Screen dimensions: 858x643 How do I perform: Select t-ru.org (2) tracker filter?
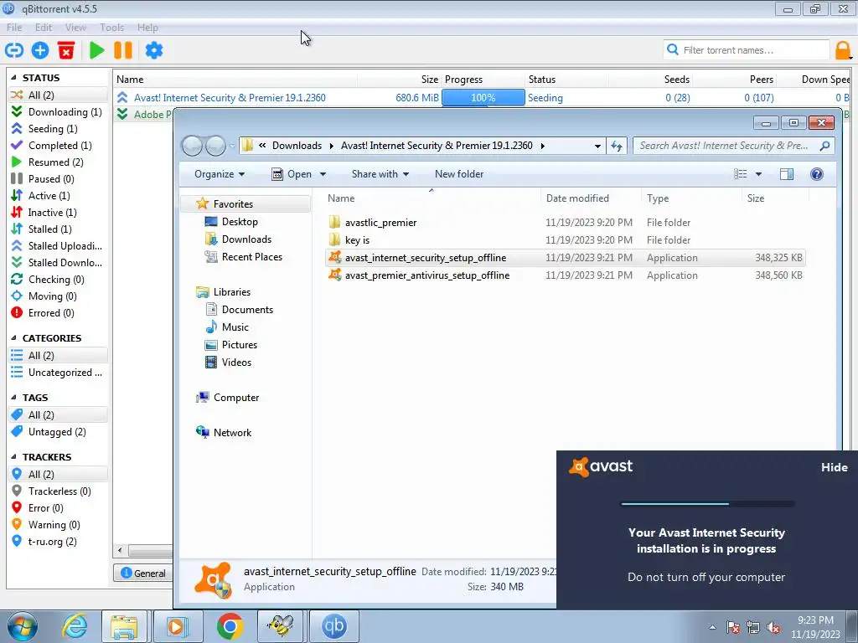[58, 542]
